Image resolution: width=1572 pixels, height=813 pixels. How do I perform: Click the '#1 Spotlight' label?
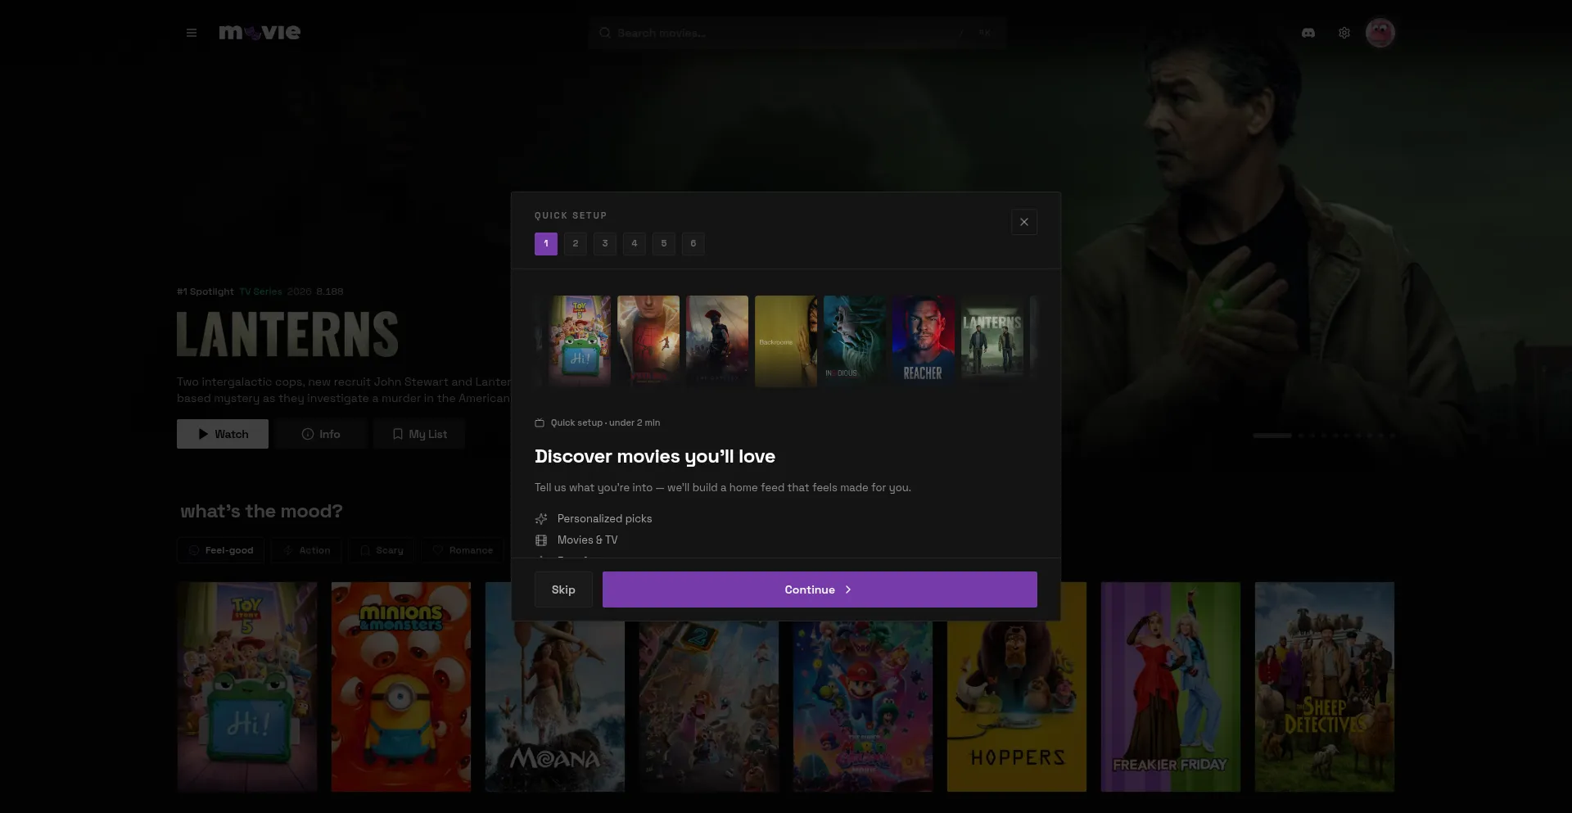coord(206,291)
